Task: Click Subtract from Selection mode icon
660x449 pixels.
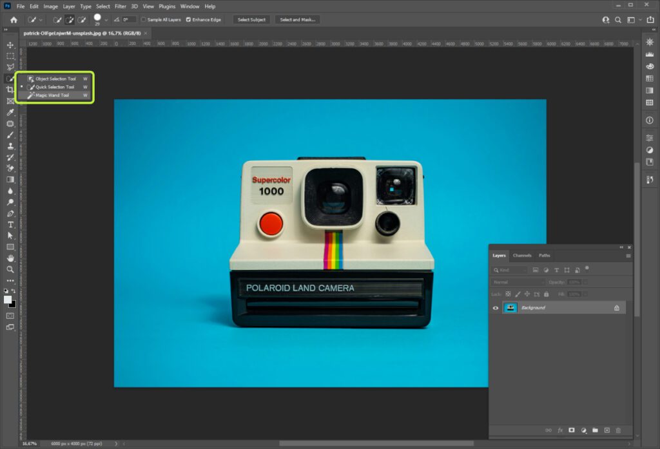Action: click(82, 20)
